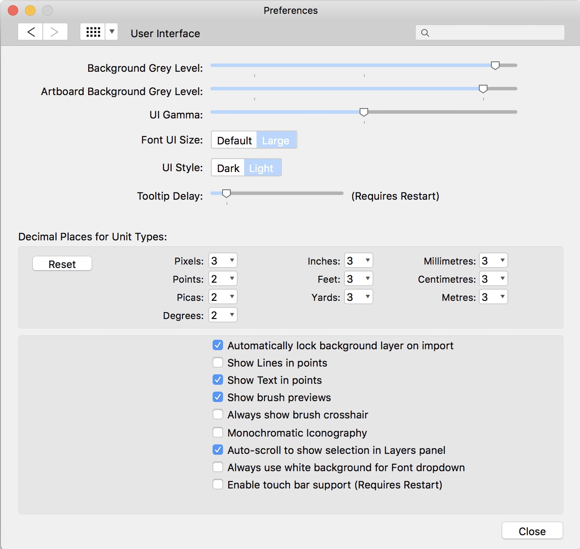The width and height of the screenshot is (580, 549).
Task: Click the forward navigation arrow
Action: (54, 32)
